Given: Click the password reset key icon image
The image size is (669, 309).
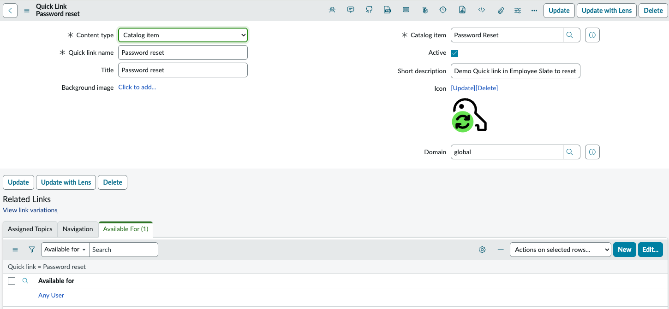Looking at the screenshot, I should coord(469,115).
